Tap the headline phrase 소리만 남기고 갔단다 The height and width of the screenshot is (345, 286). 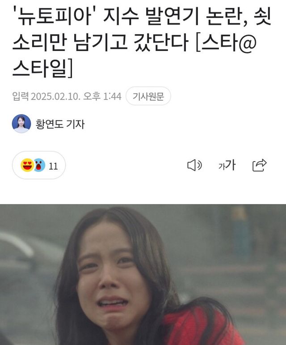[x=101, y=42]
